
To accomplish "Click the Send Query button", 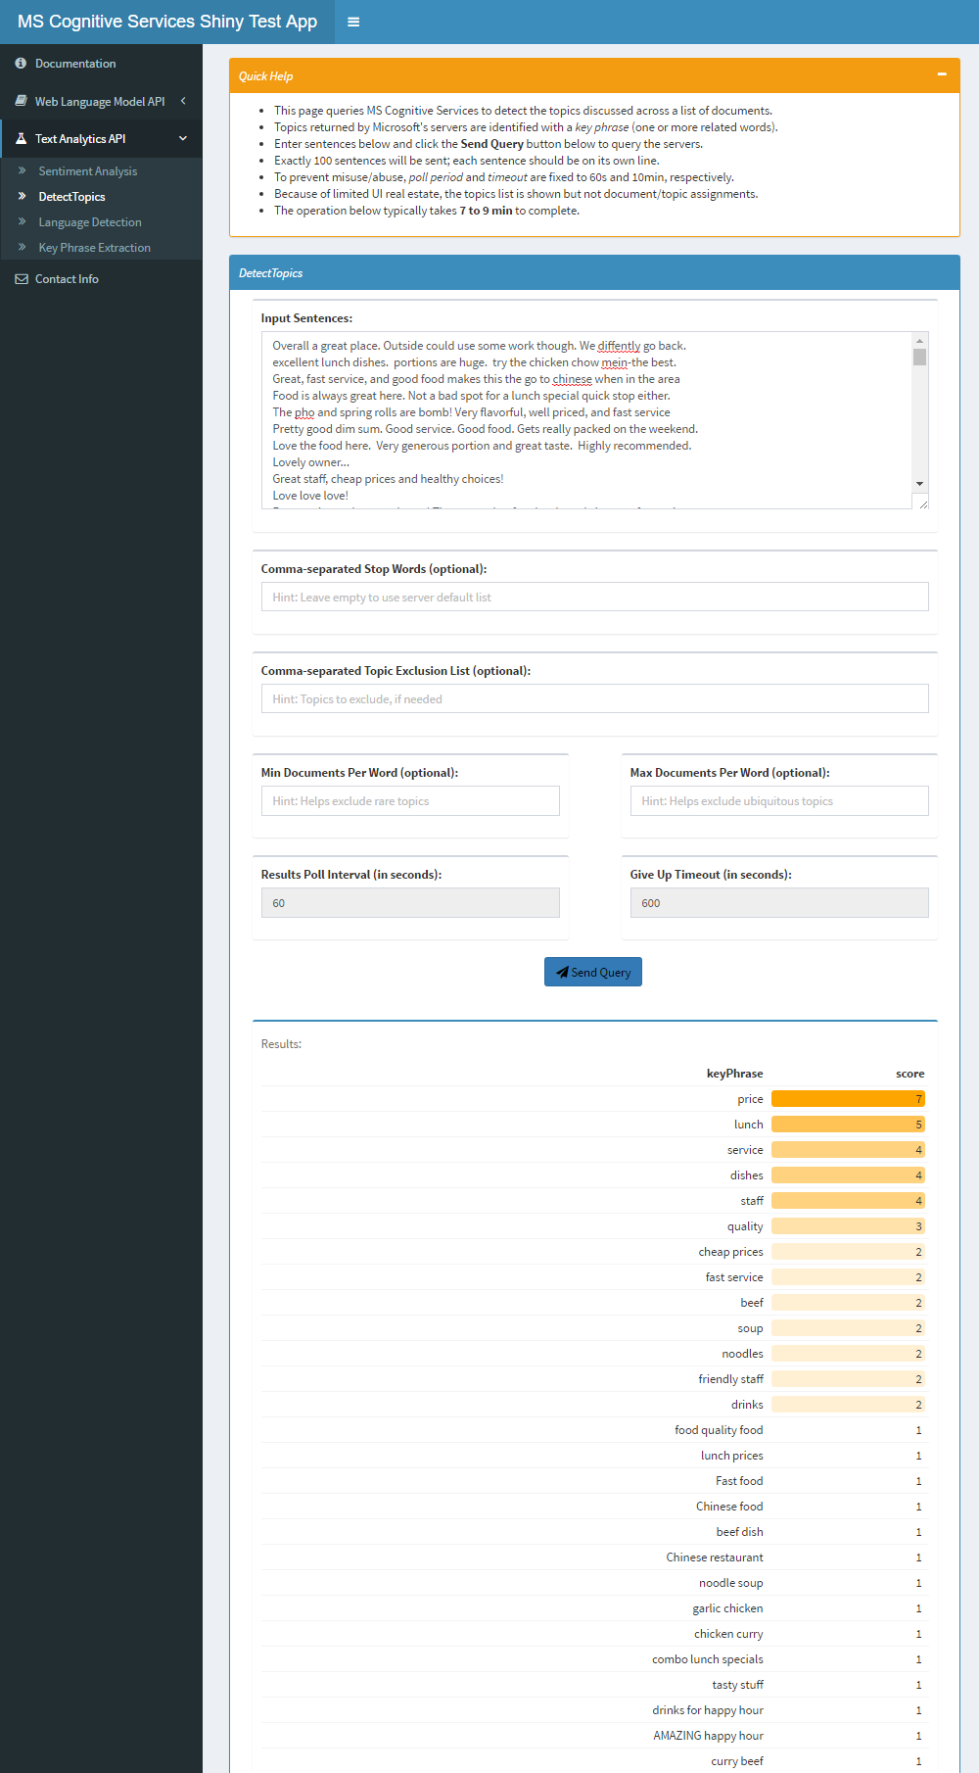I will pyautogui.click(x=593, y=972).
